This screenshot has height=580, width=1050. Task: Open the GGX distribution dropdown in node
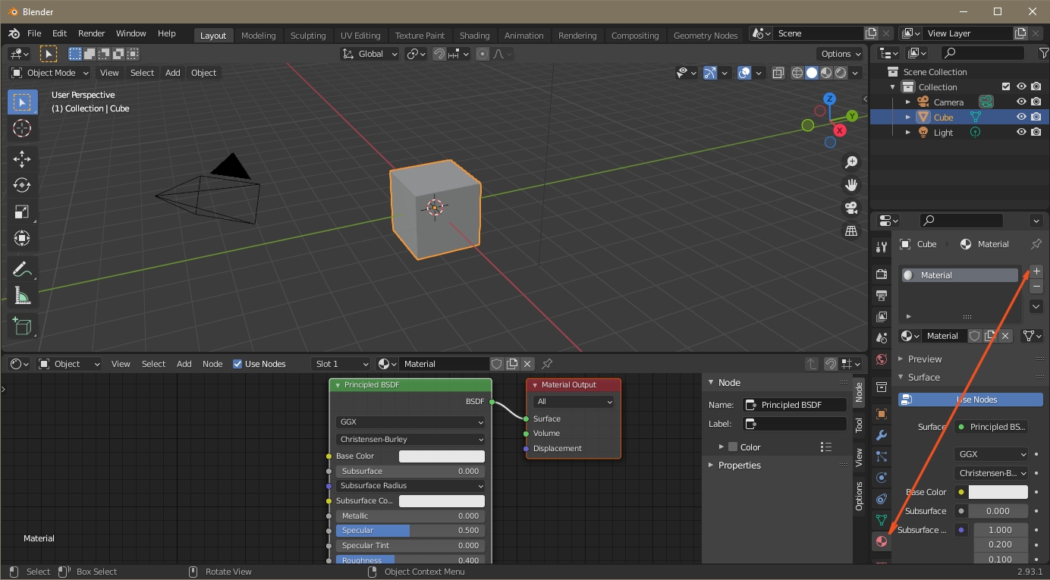(410, 422)
